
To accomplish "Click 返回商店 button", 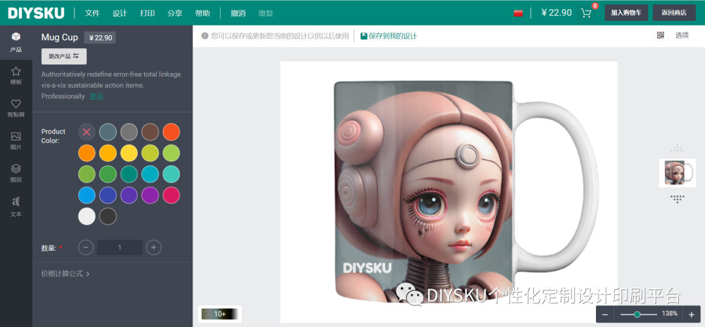I will pos(674,12).
